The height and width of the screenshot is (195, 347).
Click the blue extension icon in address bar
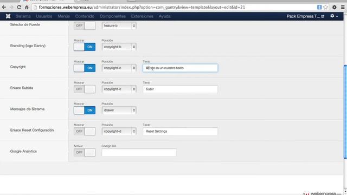[x=319, y=7]
